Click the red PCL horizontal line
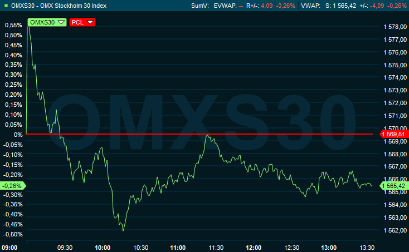Screen dimensions: 409x252 pos(199,134)
